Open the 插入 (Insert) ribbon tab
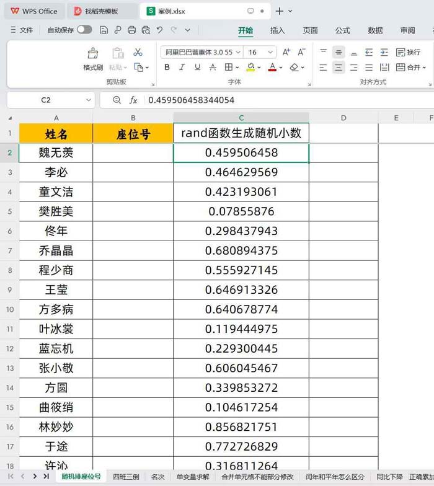This screenshot has width=434, height=486. (278, 30)
